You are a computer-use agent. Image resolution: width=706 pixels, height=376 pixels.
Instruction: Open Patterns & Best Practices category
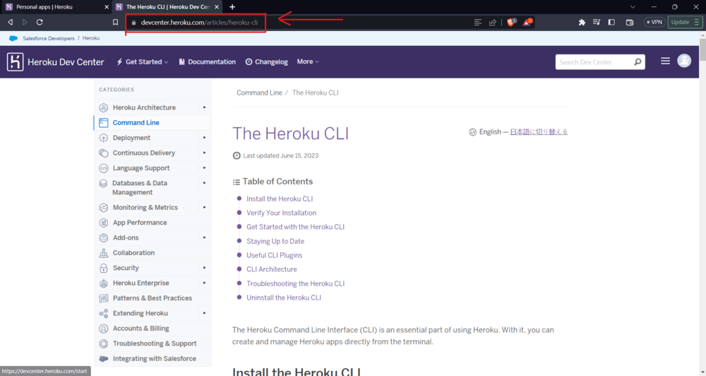click(x=152, y=298)
